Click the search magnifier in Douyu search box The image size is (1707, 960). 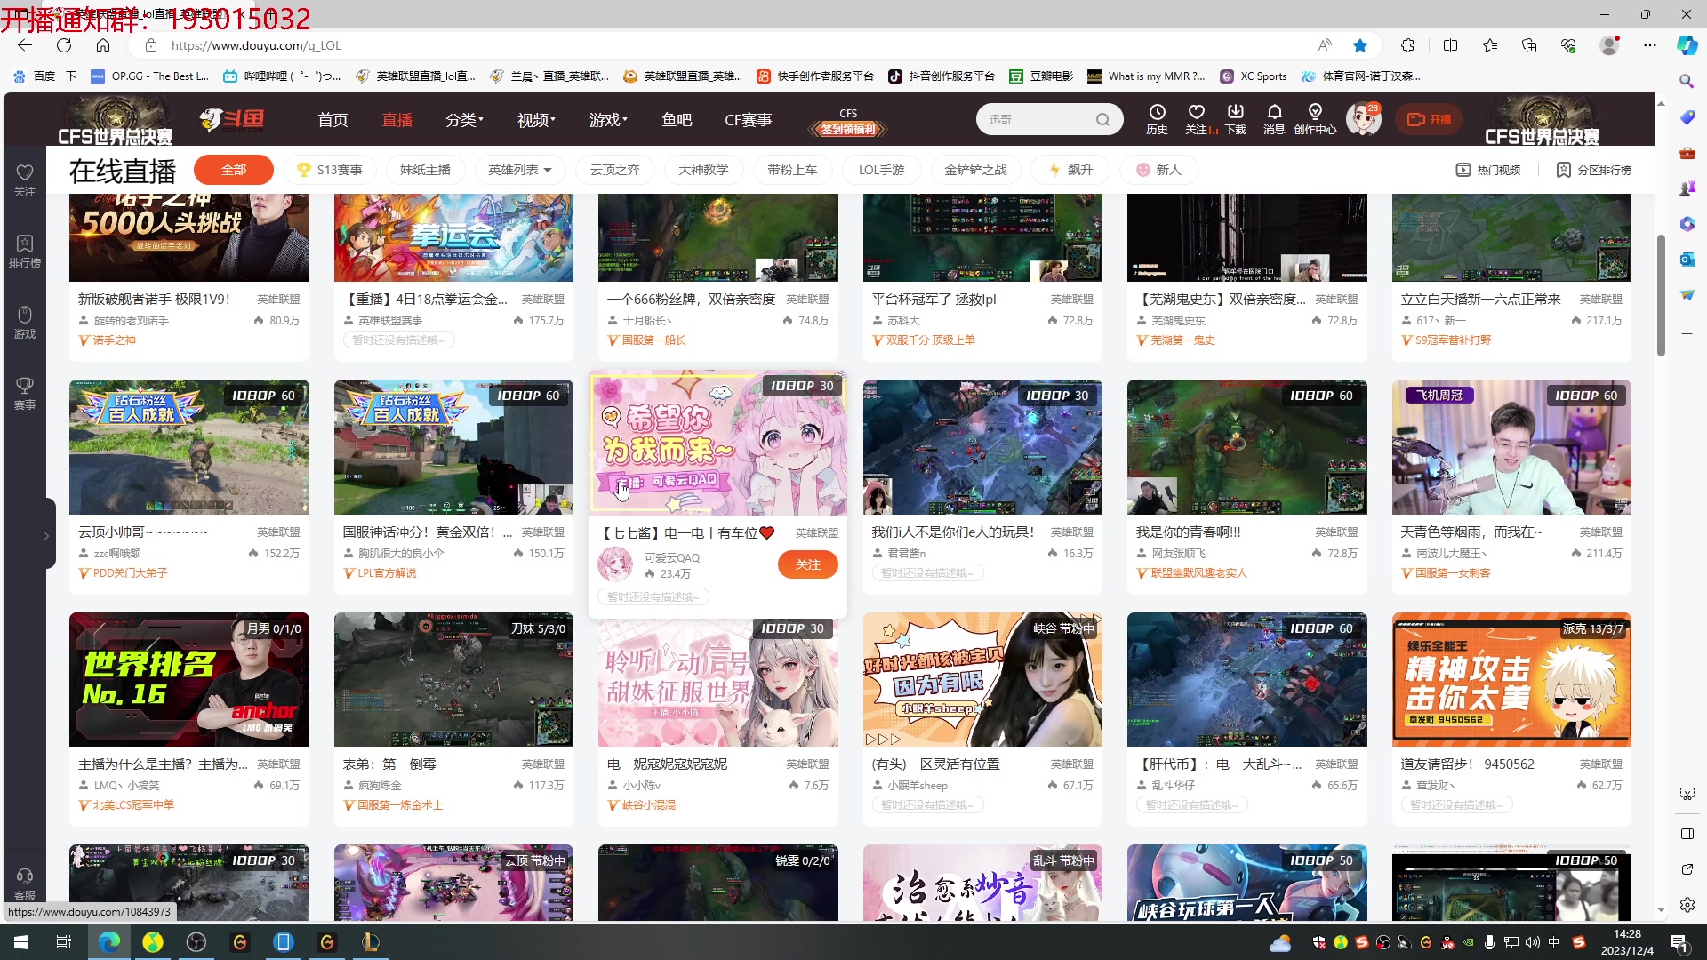(x=1102, y=119)
